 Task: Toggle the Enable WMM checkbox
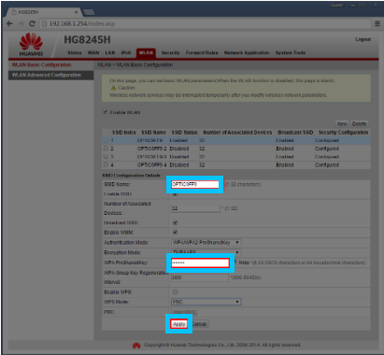point(175,233)
